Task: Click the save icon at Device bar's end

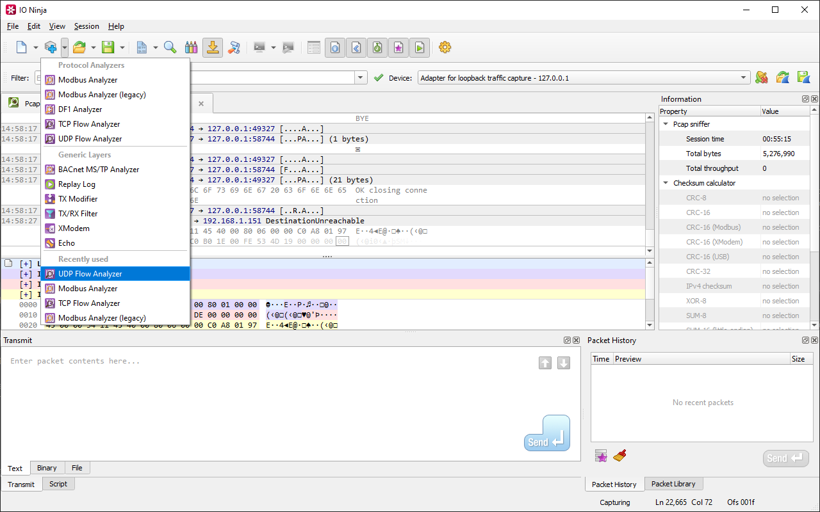Action: tap(803, 77)
